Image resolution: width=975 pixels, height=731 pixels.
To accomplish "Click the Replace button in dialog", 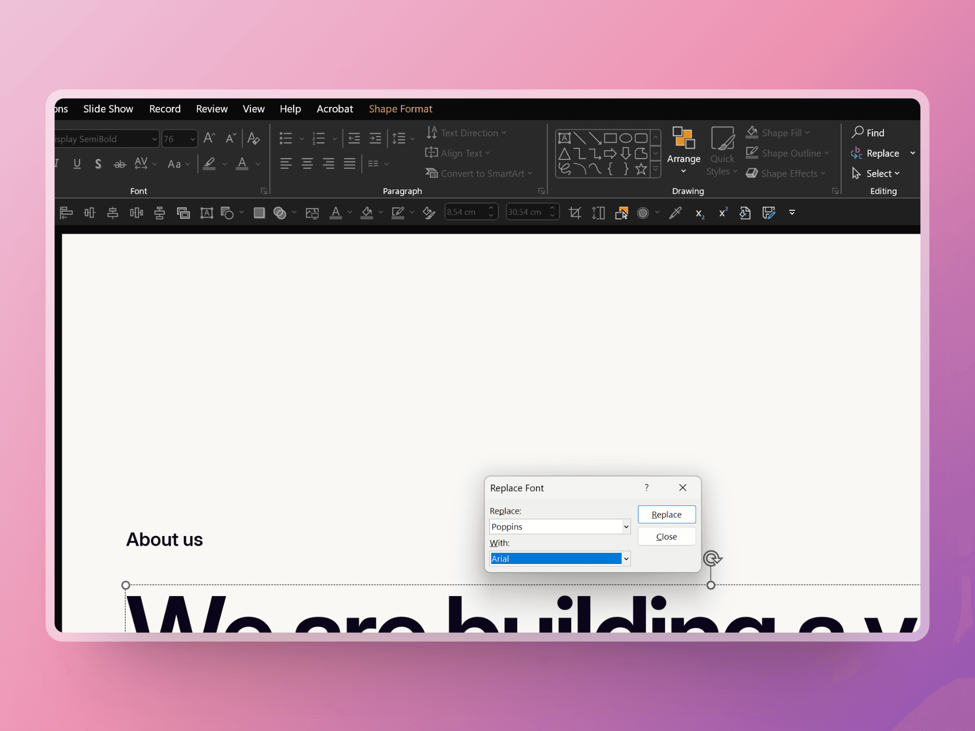I will 666,515.
